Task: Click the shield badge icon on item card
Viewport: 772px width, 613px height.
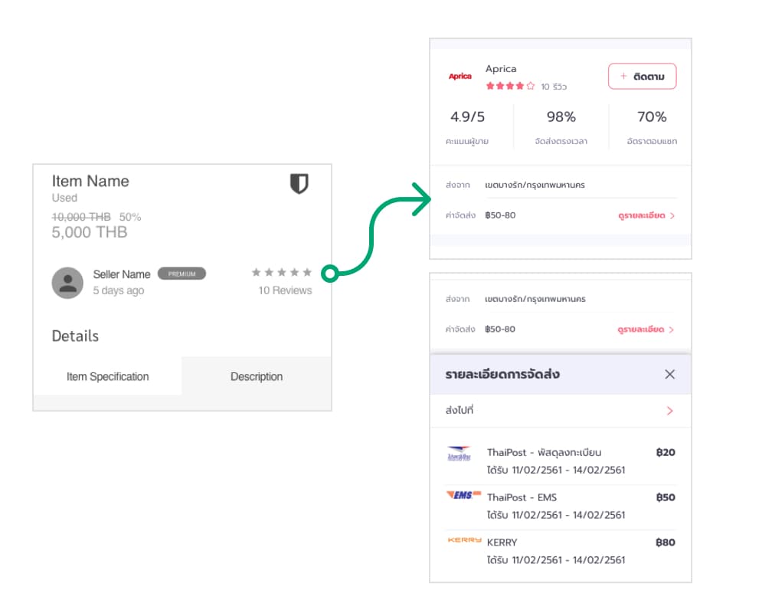Action: pos(299,184)
